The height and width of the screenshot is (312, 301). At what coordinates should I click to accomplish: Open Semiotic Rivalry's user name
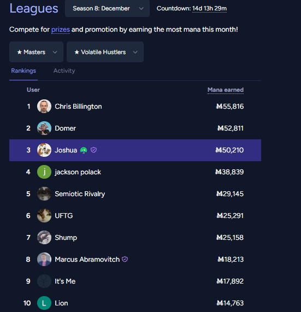click(x=80, y=194)
